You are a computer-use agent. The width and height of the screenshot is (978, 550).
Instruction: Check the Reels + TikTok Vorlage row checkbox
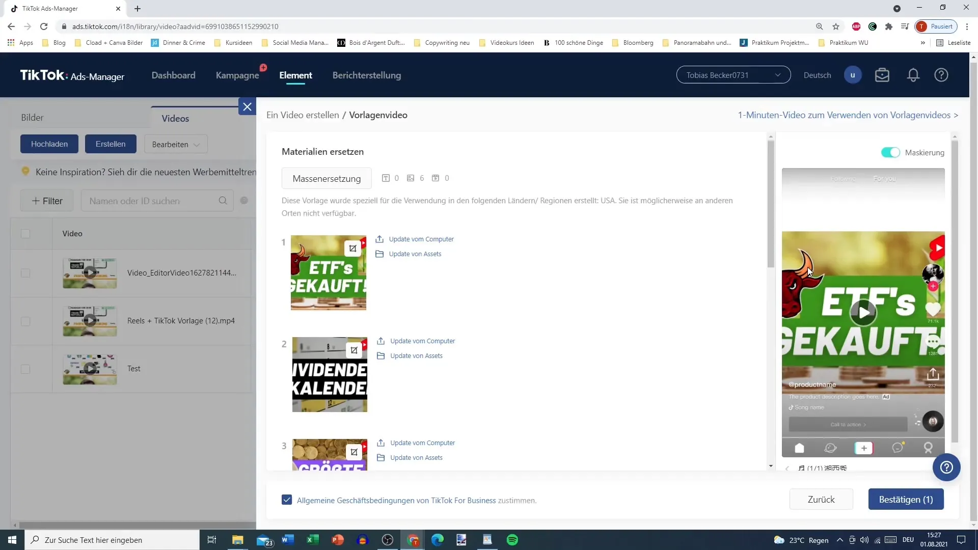[25, 321]
